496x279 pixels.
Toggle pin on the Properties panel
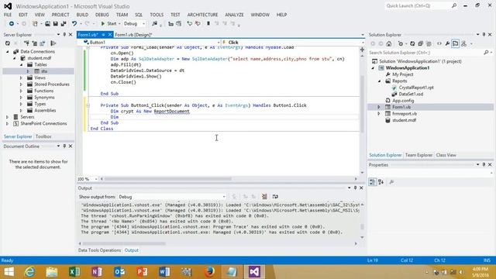tap(484, 165)
